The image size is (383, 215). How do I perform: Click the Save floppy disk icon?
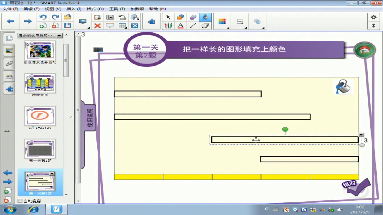68,25
